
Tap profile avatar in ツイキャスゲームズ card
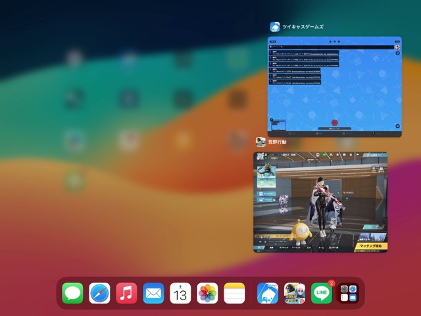click(x=397, y=47)
